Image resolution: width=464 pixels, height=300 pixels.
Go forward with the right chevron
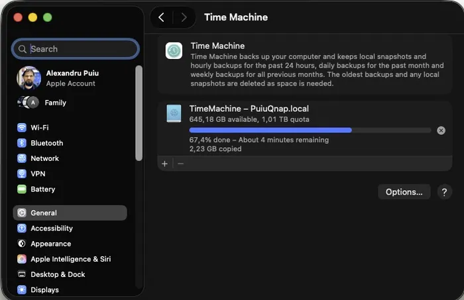[184, 17]
